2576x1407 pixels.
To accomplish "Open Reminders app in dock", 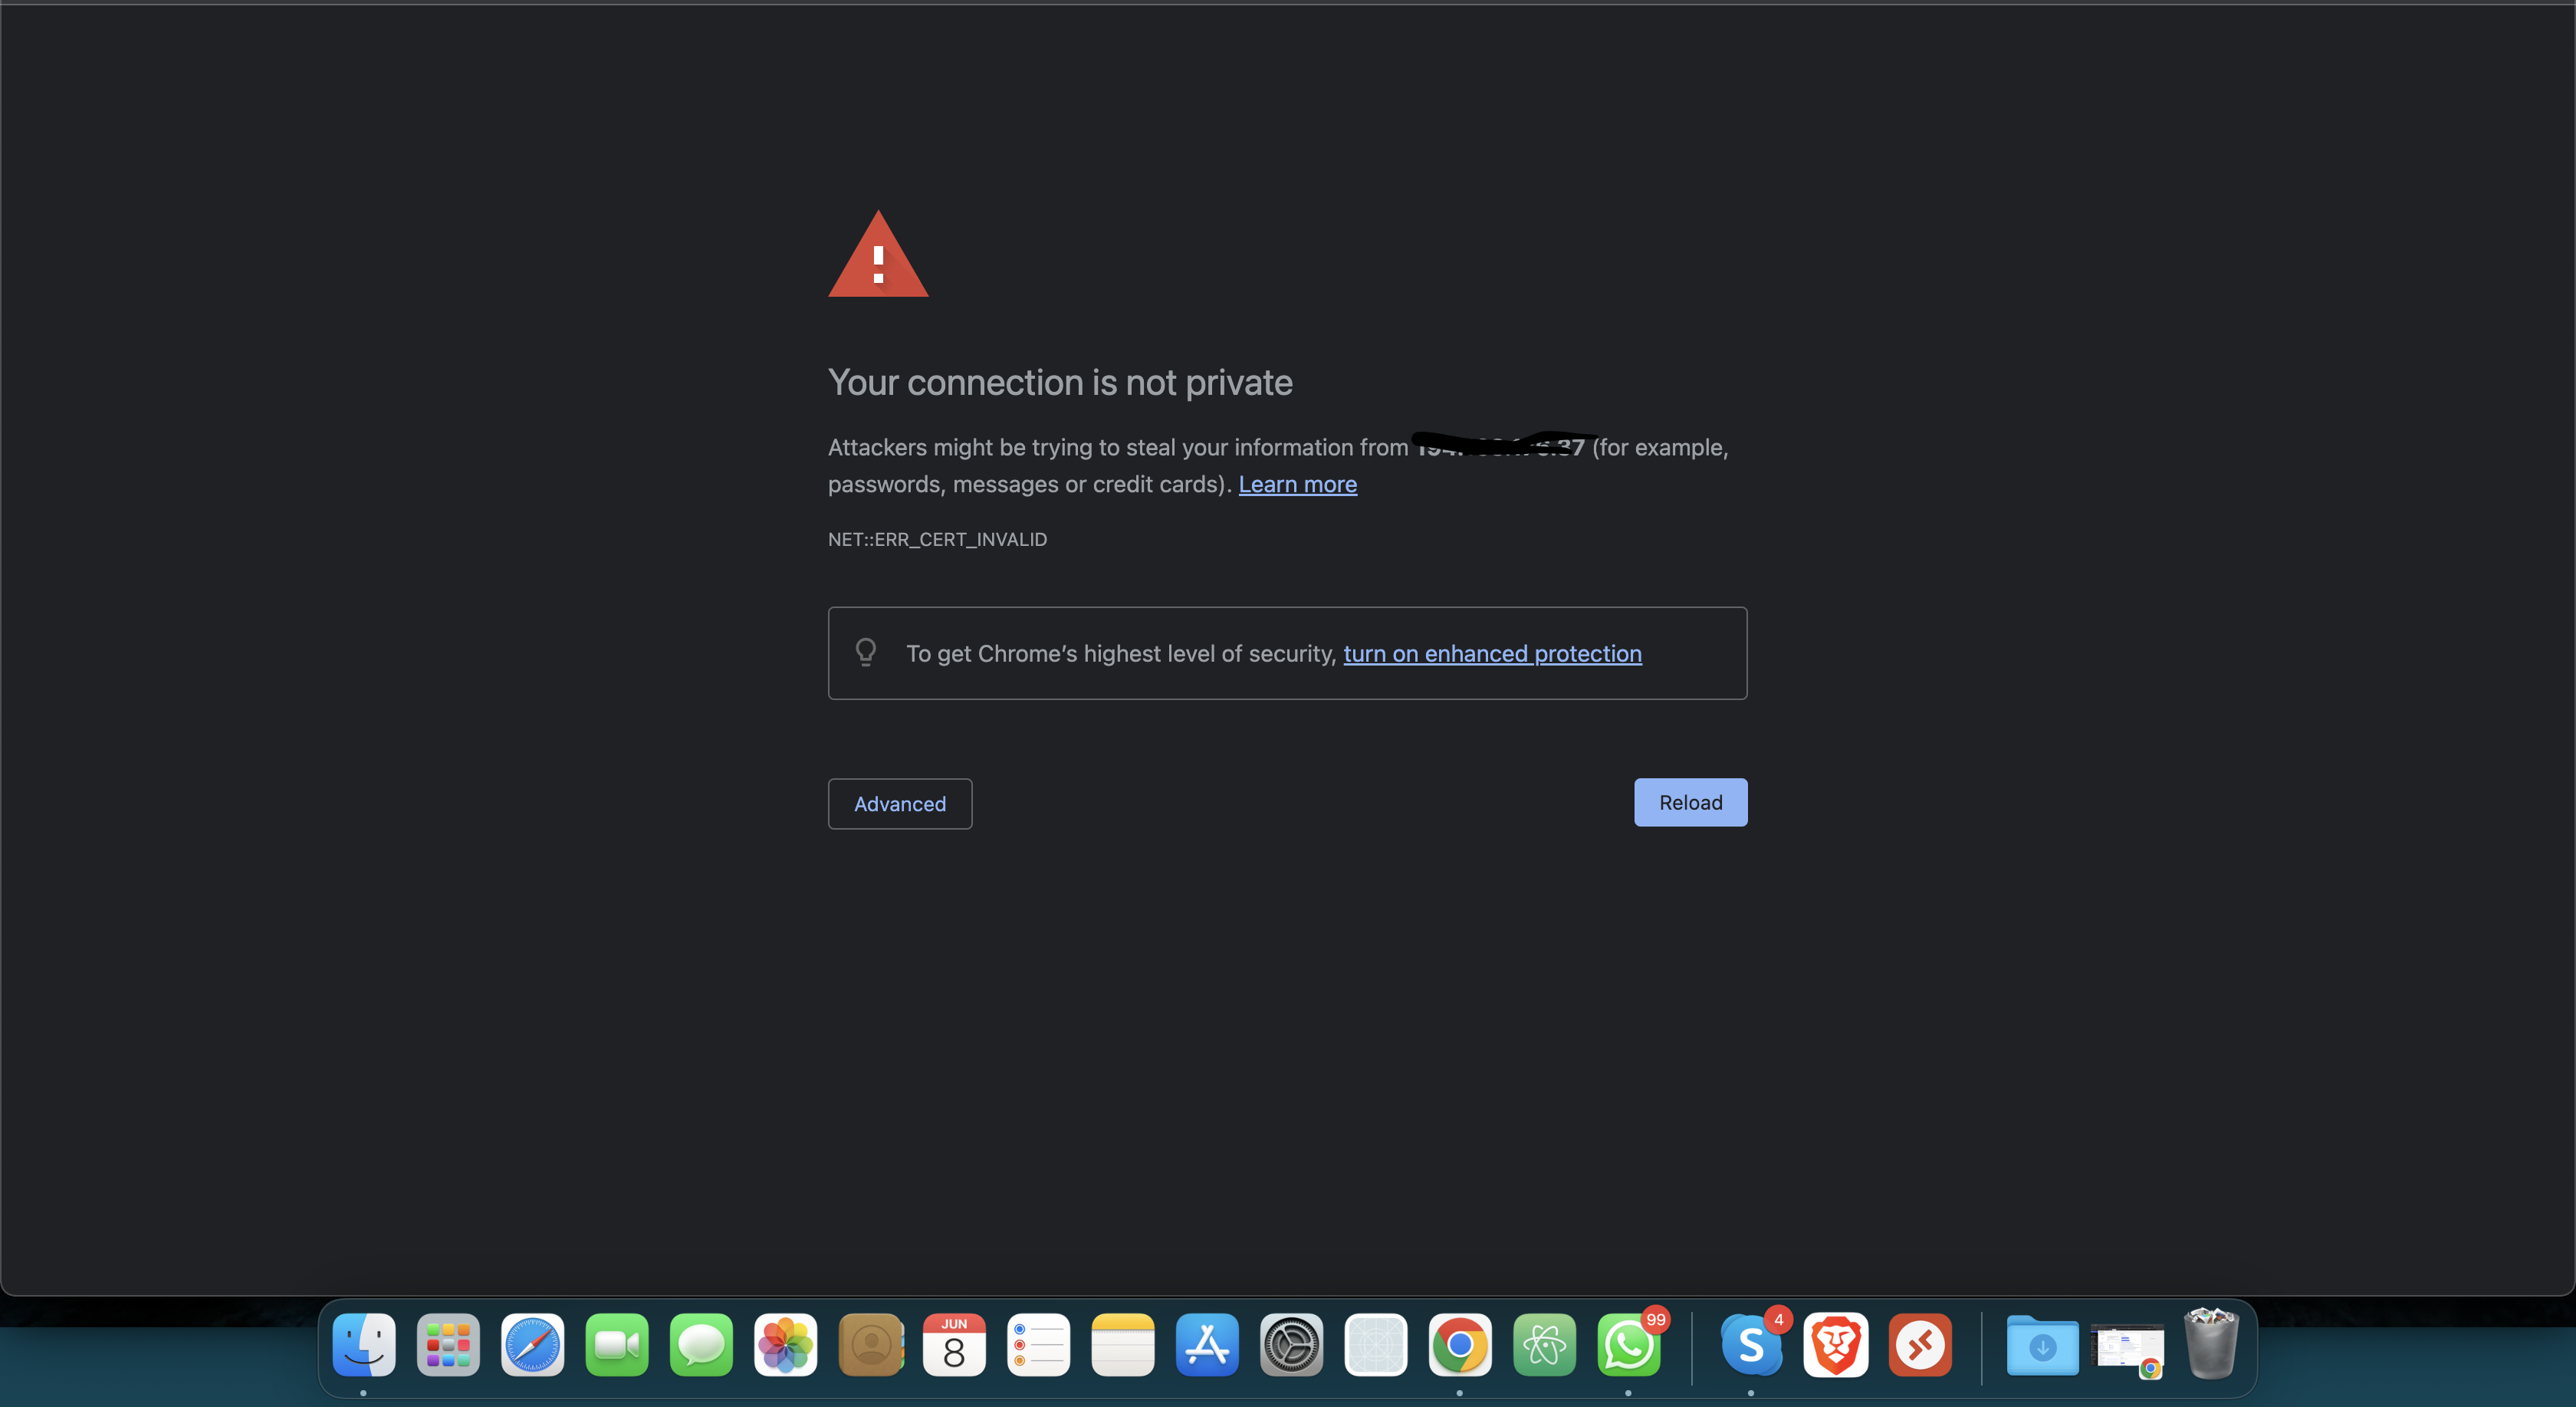I will [x=1038, y=1344].
